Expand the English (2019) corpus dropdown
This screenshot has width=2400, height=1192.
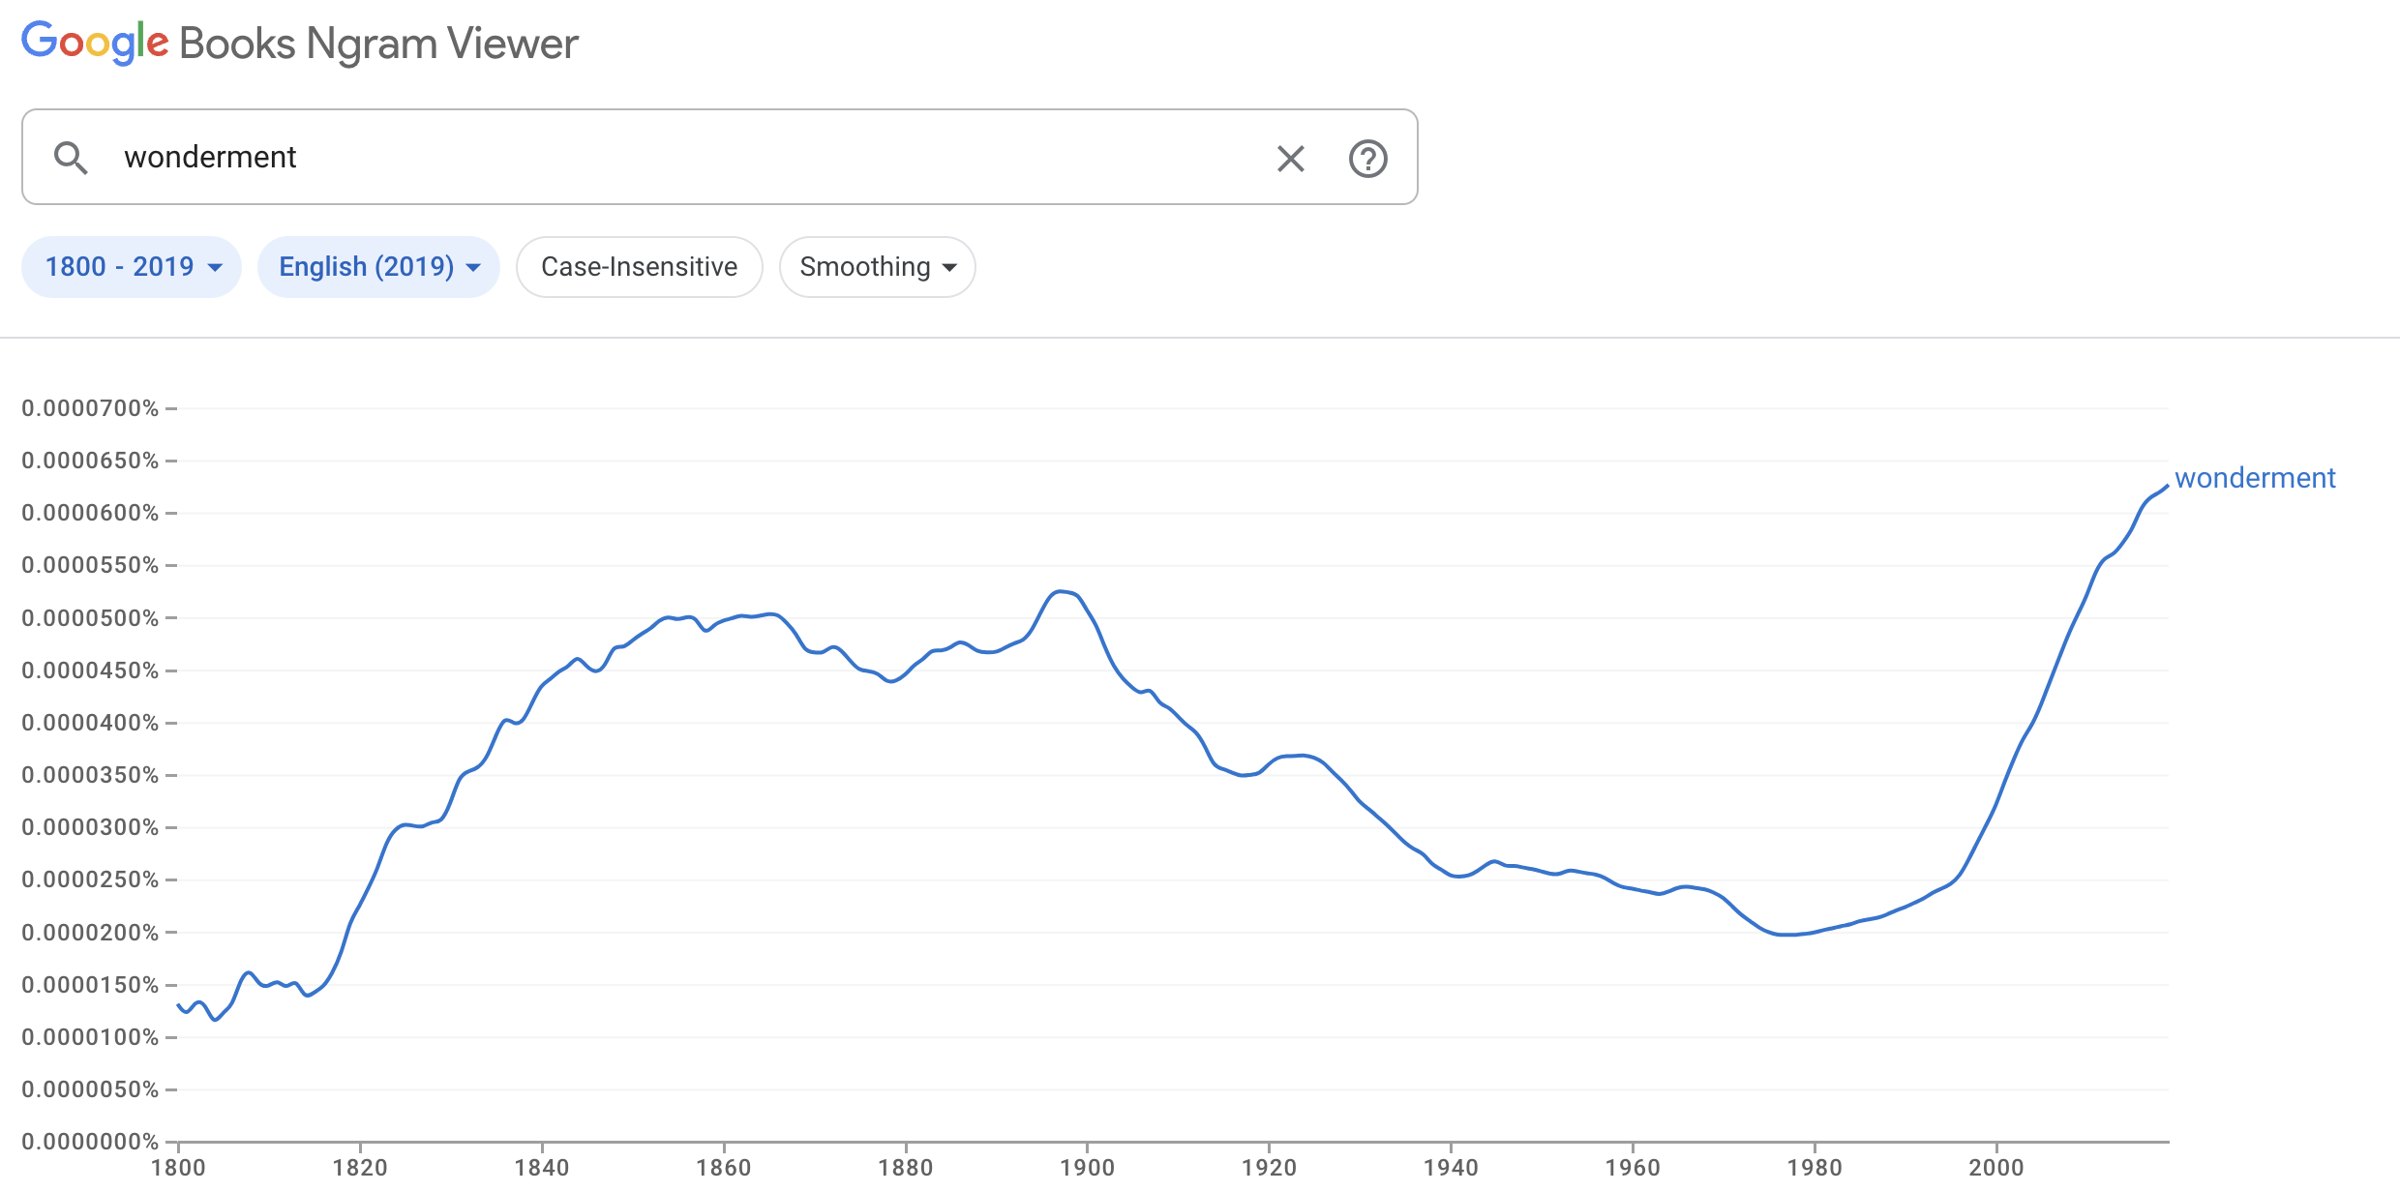(x=378, y=267)
